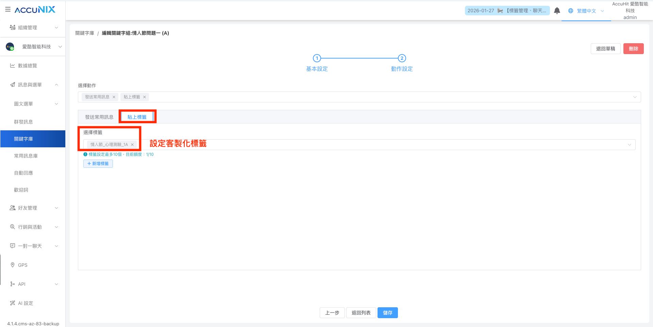The image size is (653, 327).
Task: Click the AccuNix logo
Action: [35, 10]
